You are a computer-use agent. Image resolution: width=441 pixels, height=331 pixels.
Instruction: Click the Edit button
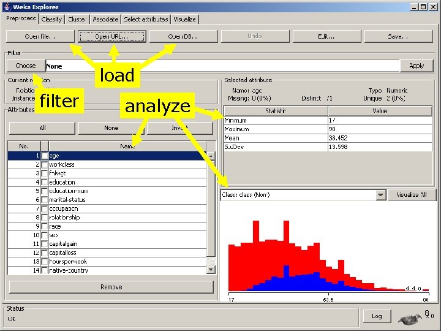tap(326, 36)
